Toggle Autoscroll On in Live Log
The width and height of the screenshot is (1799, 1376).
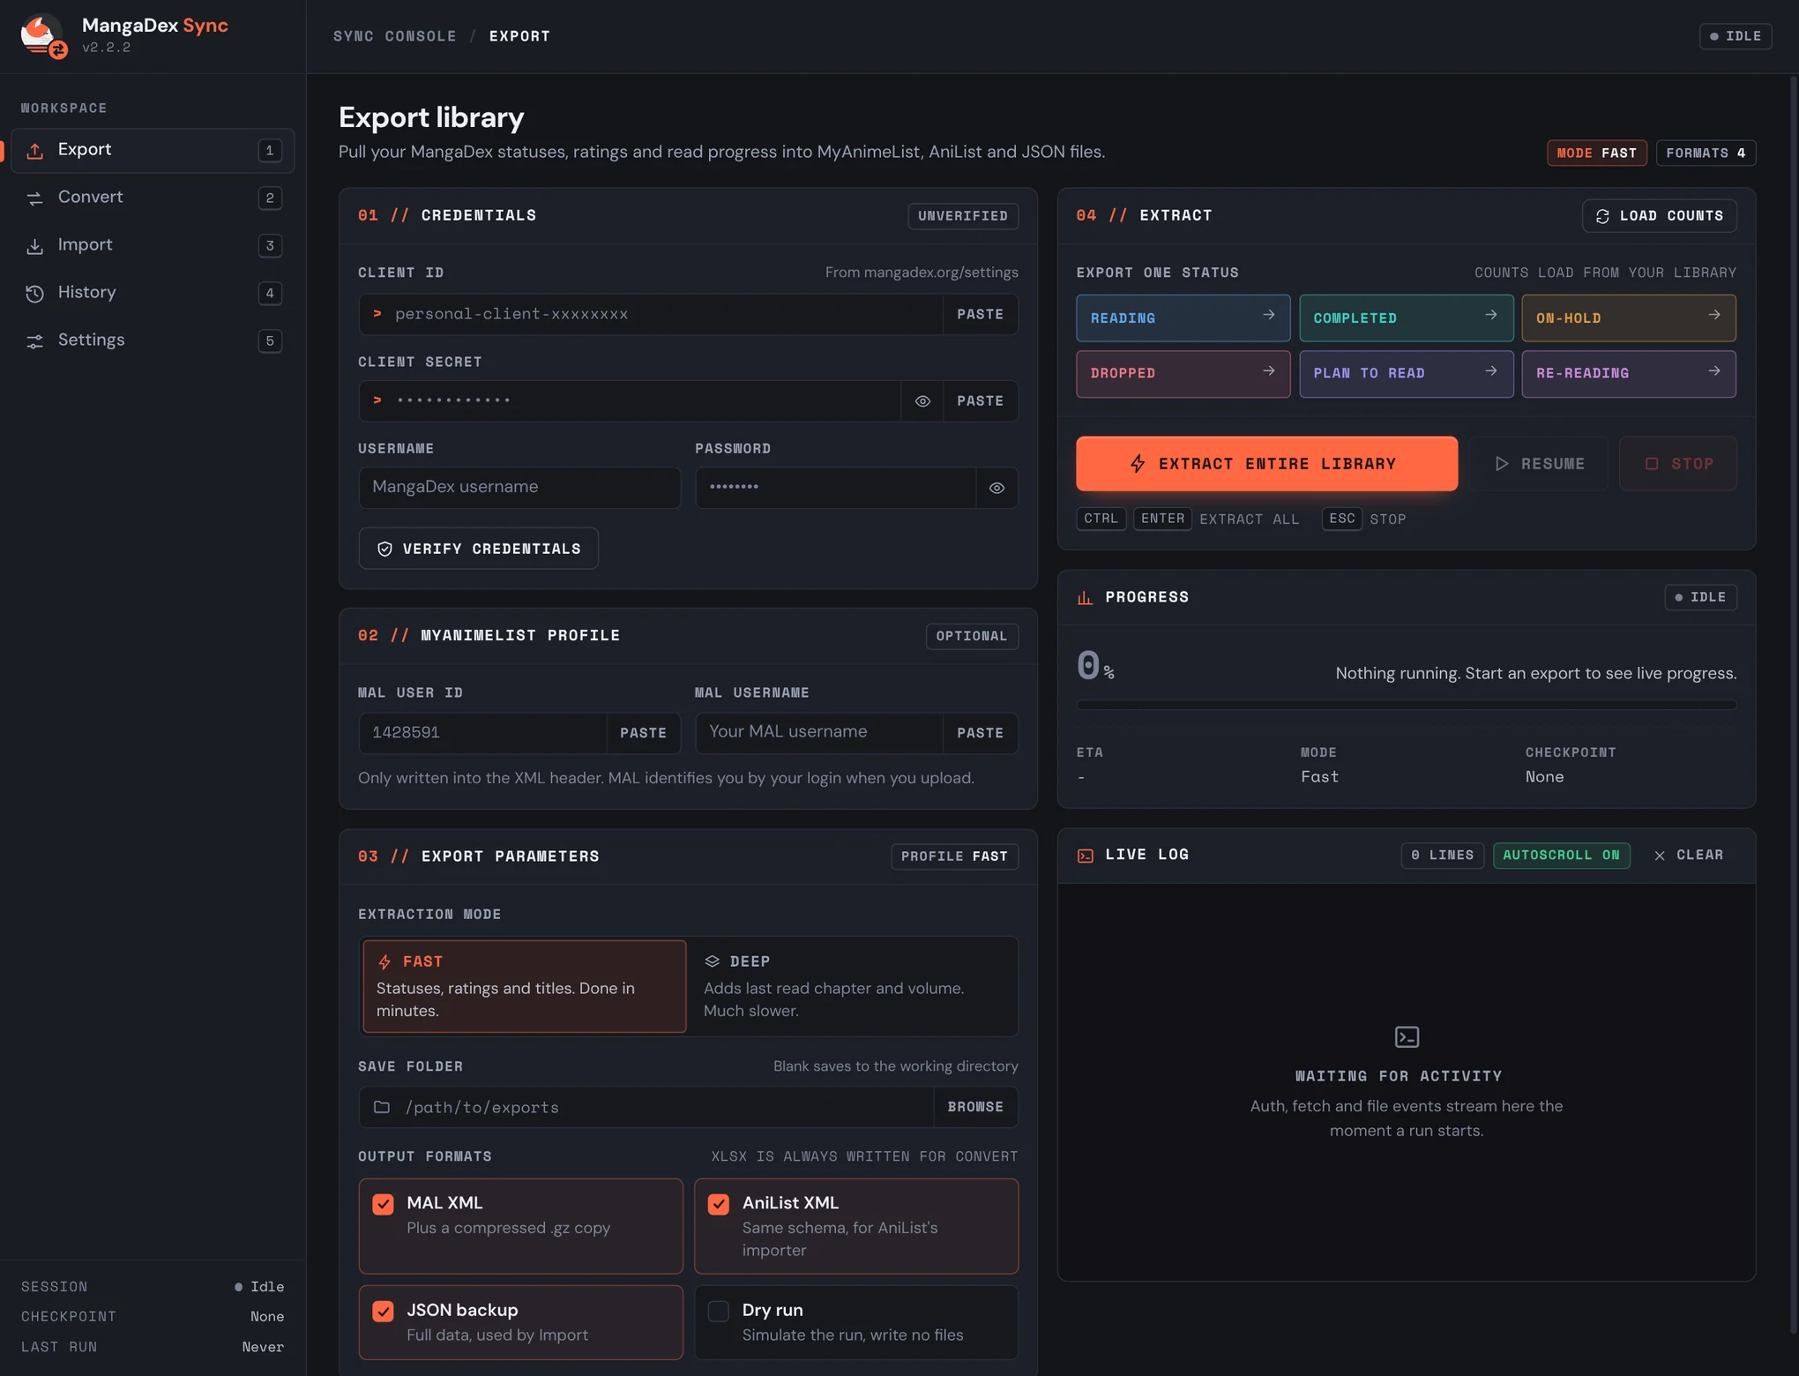point(1561,856)
